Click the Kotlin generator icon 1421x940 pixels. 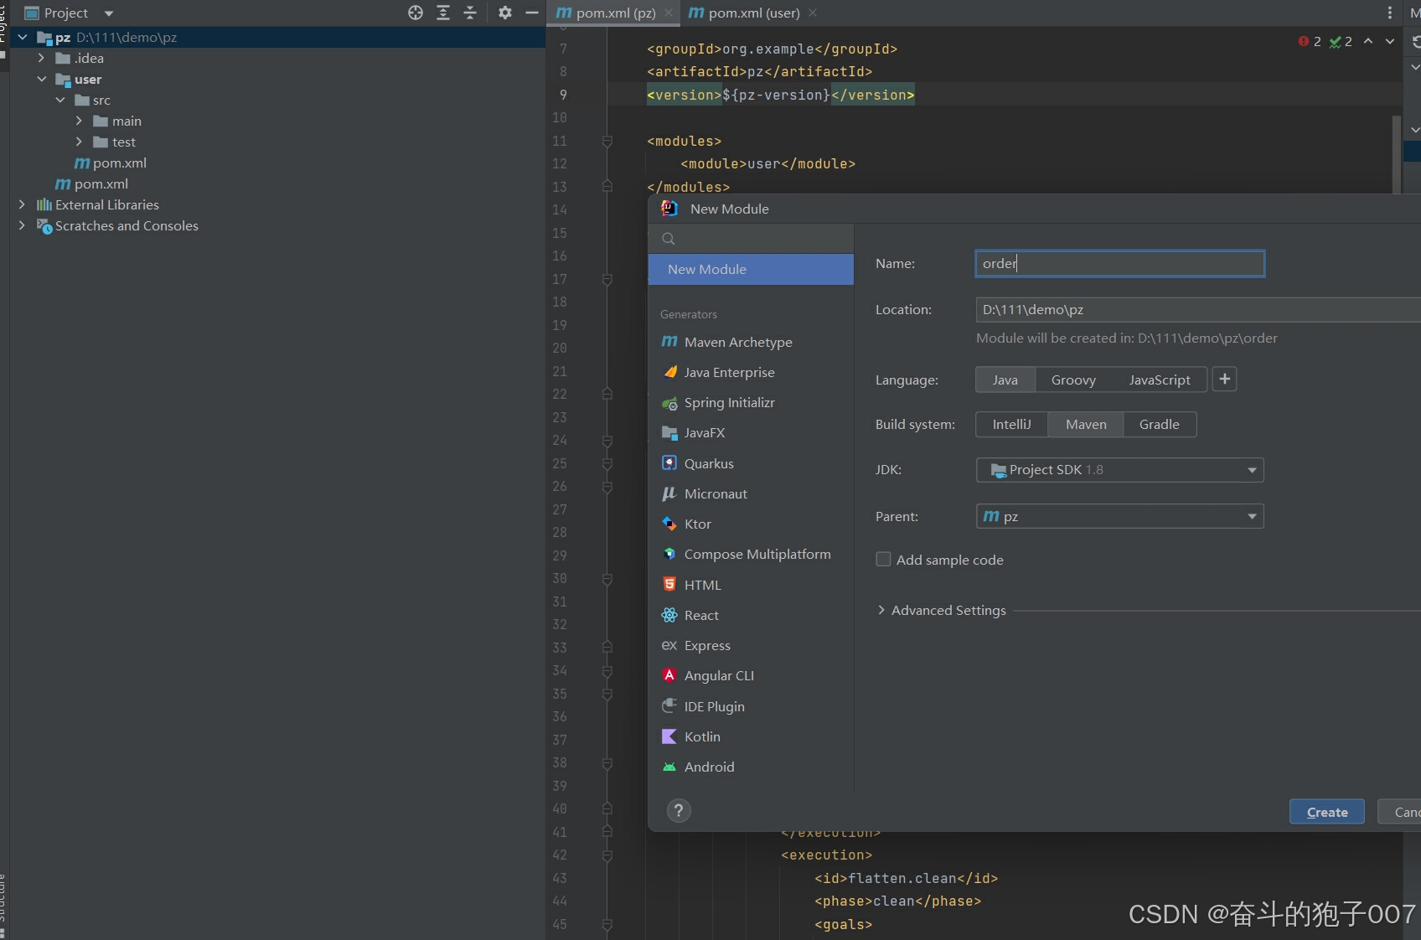click(x=669, y=736)
